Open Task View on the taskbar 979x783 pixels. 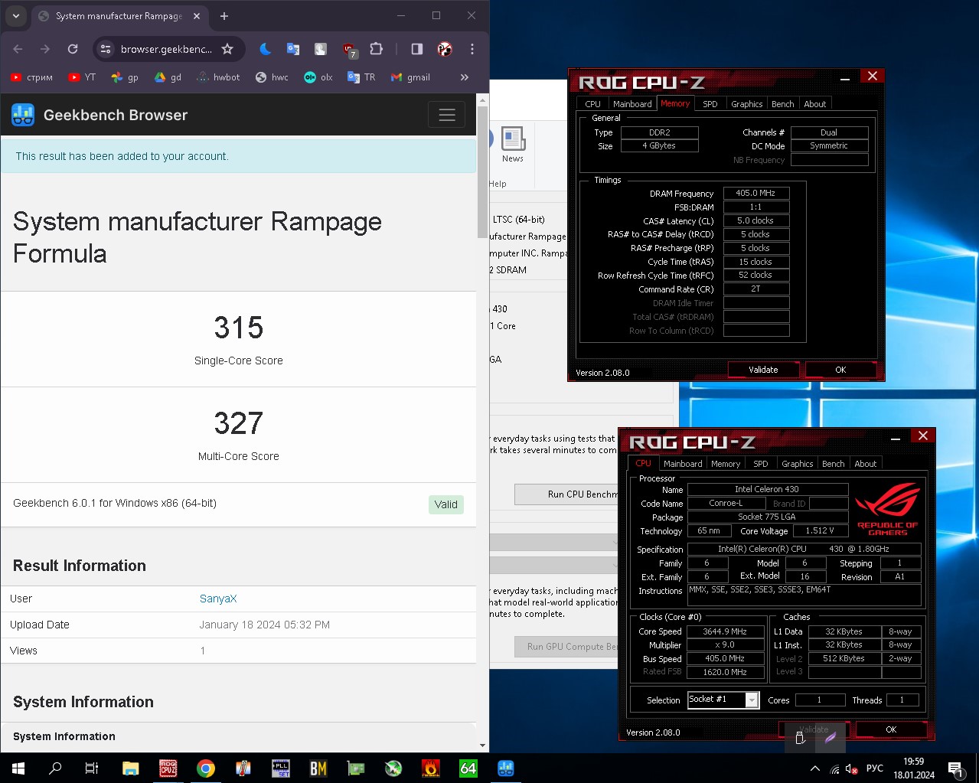click(x=92, y=768)
